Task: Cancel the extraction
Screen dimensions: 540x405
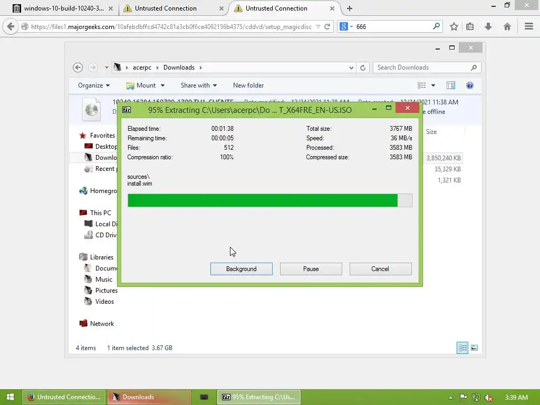Action: [x=380, y=269]
